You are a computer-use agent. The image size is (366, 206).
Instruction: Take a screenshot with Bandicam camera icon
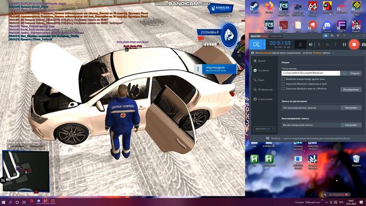364,45
